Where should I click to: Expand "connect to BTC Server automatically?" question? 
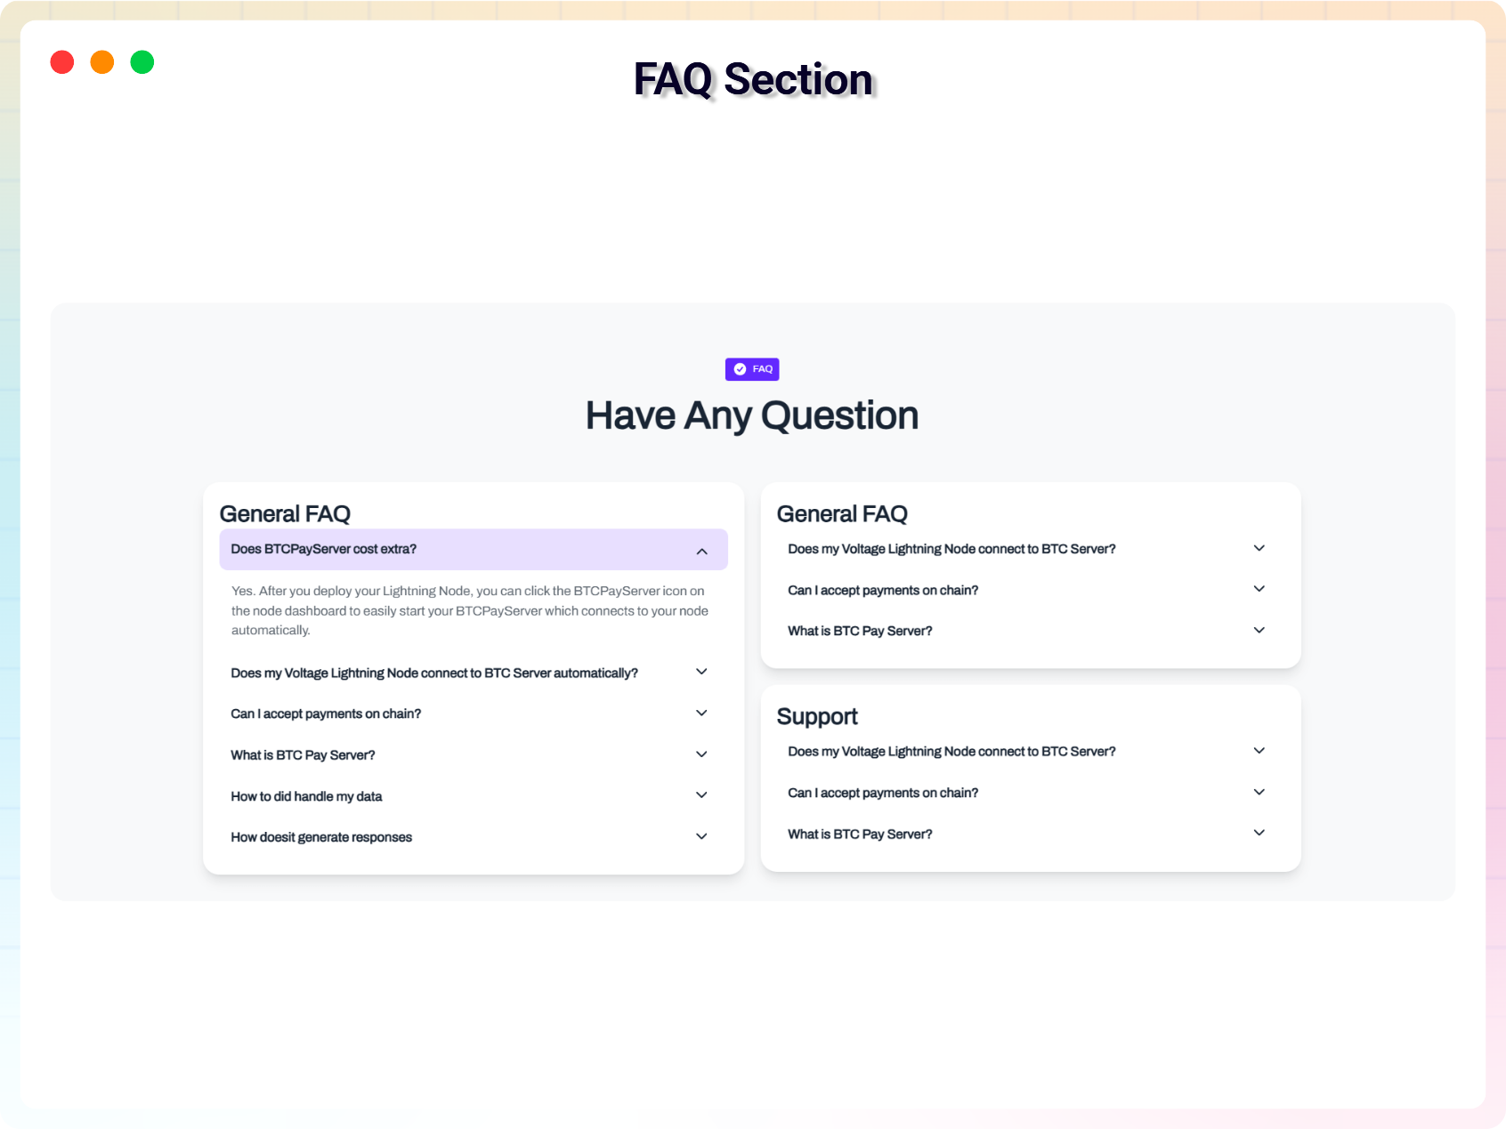(x=474, y=673)
